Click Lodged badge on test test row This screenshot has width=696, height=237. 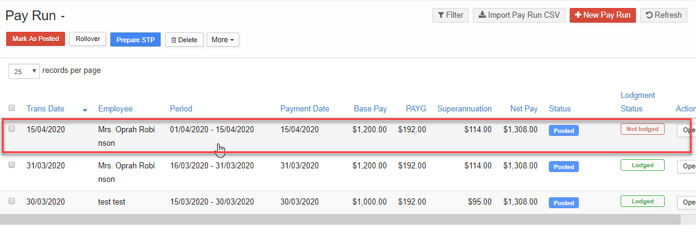[x=642, y=201]
